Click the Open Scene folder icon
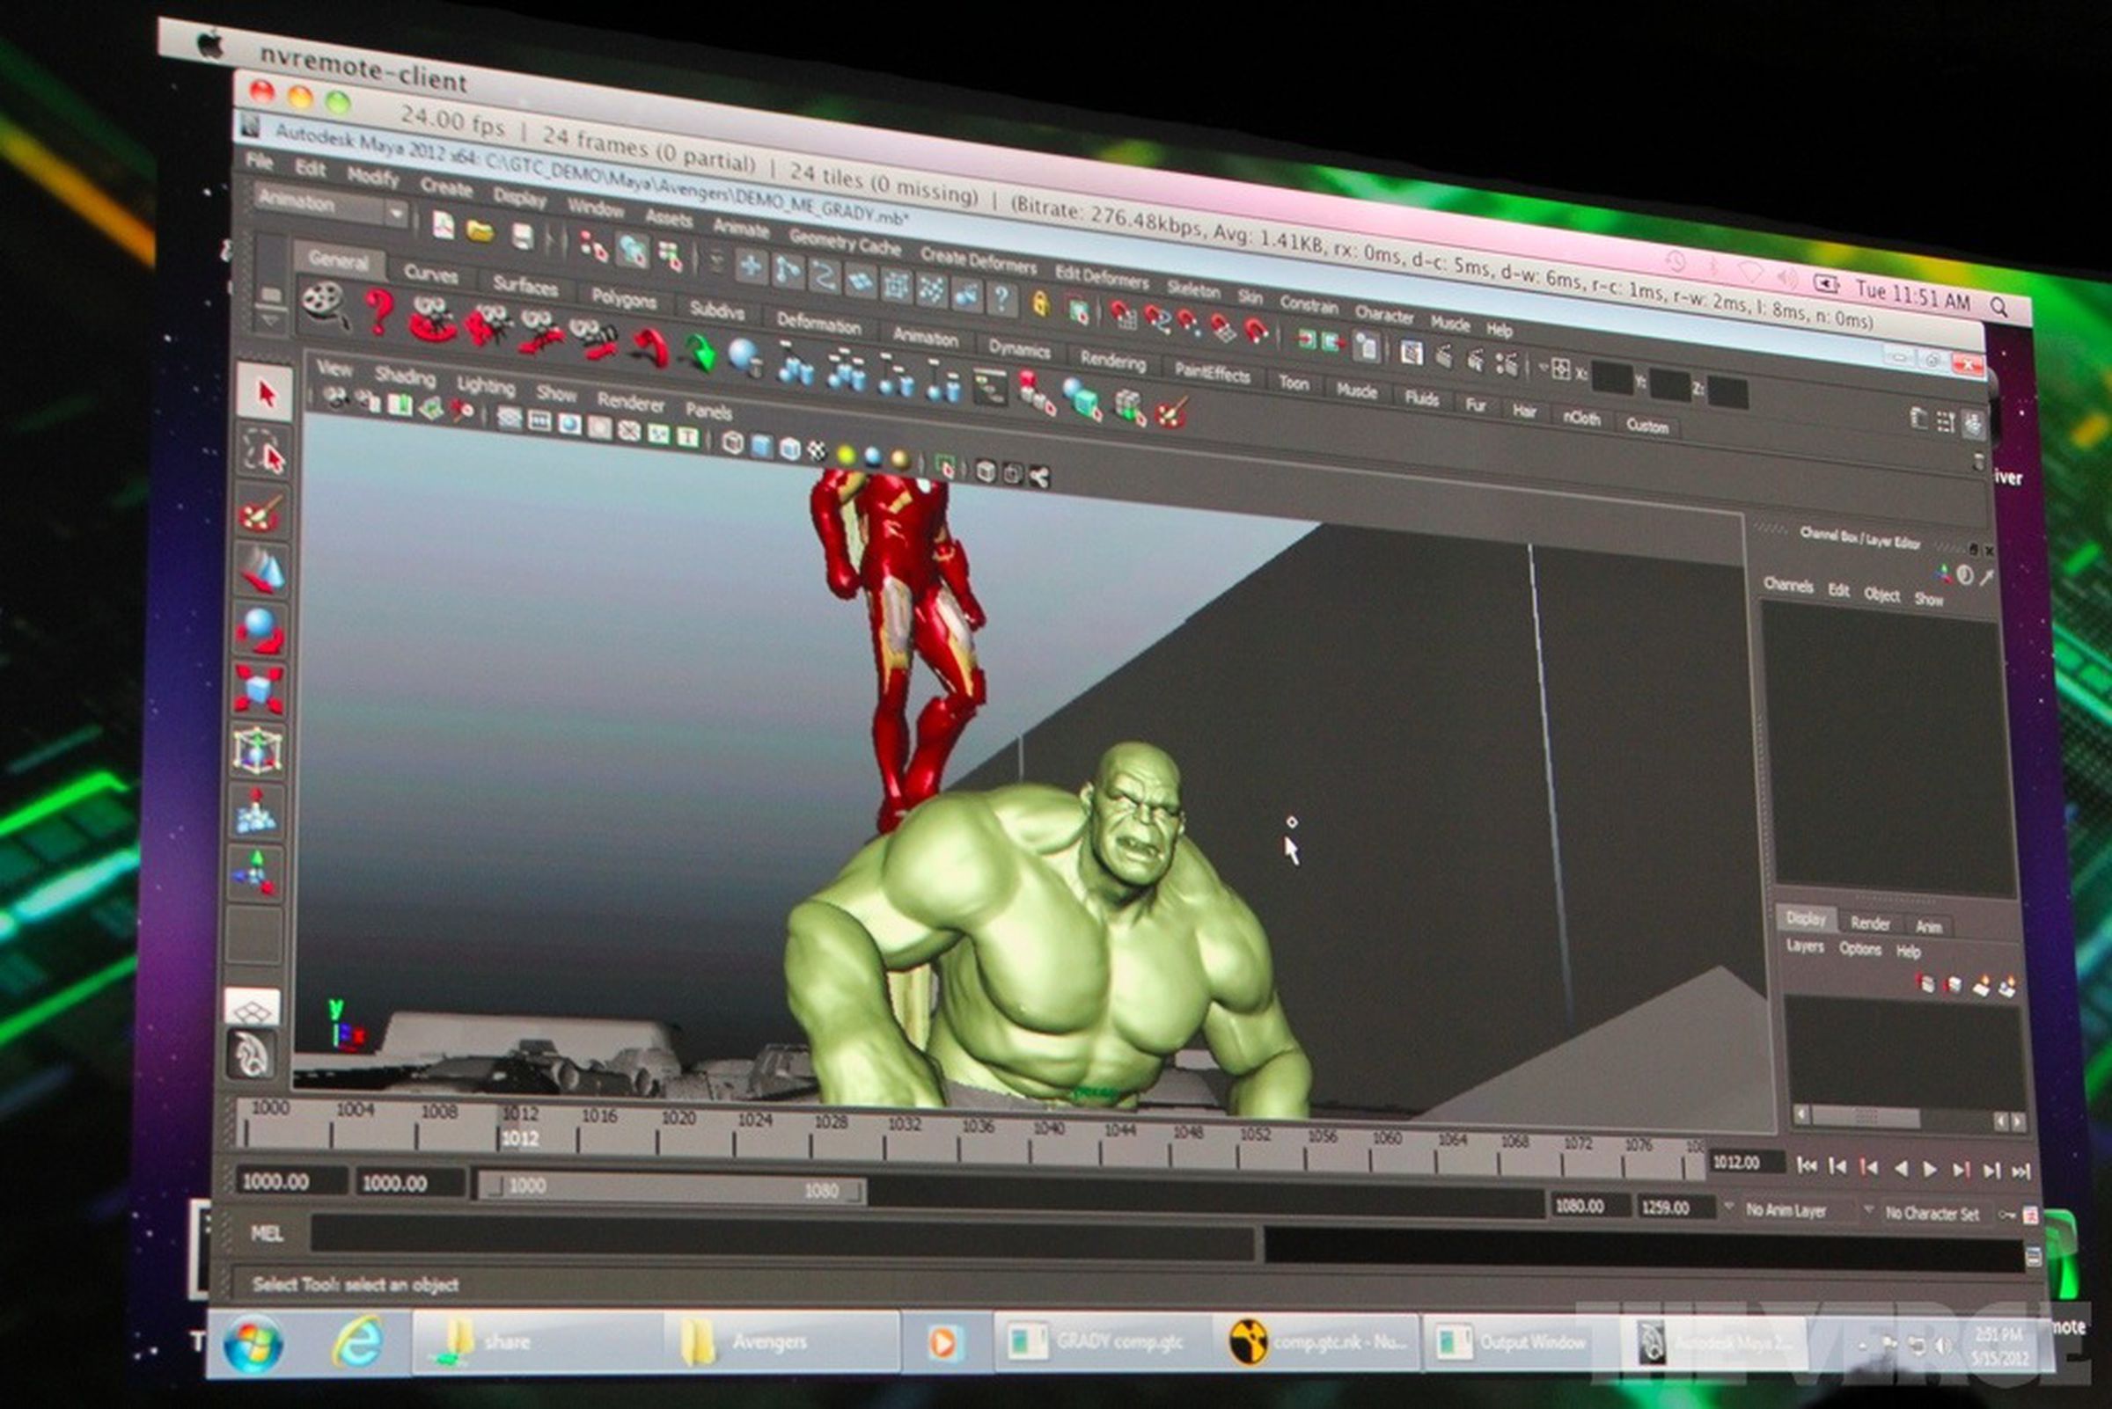 [481, 232]
